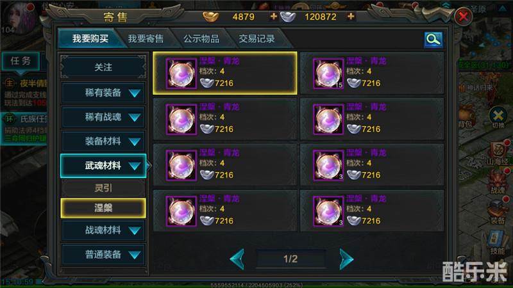Open the 技能 skills icon
Viewport: 513px width, 288px height.
pyautogui.click(x=498, y=243)
